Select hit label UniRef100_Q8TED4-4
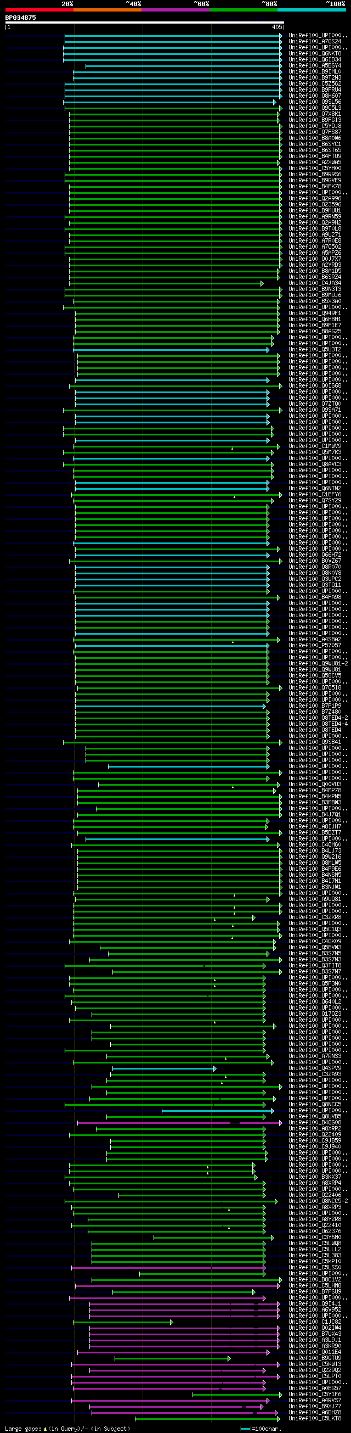Image resolution: width=351 pixels, height=1433 pixels. pos(318,724)
